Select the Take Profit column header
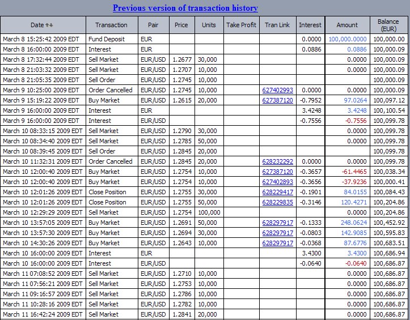This screenshot has height=320, width=410. (242, 25)
